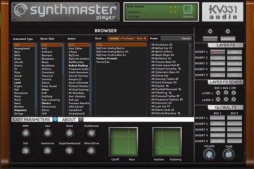The width and height of the screenshot is (254, 169).
Task: Adjust the Sub knob
Action: click(26, 151)
